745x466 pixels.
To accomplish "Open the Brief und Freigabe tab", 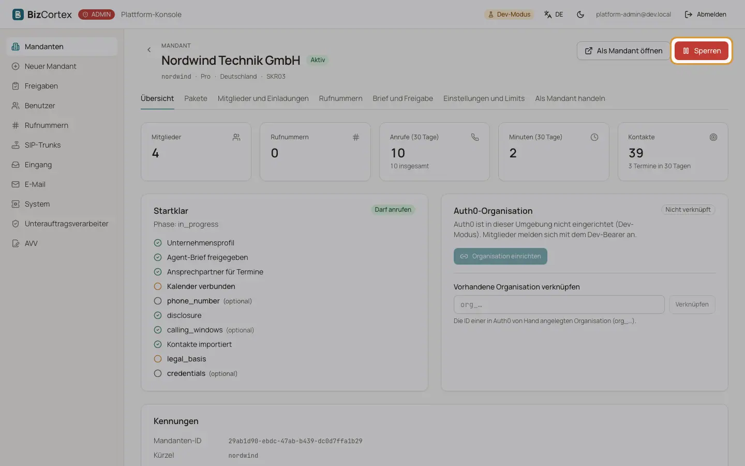I will (403, 98).
